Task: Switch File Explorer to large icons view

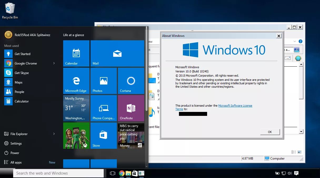Action: tap(299, 152)
